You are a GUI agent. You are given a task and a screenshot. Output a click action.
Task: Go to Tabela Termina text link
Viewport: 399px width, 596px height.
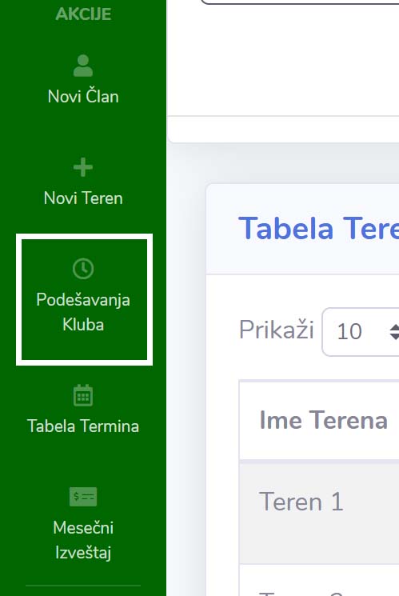(83, 426)
